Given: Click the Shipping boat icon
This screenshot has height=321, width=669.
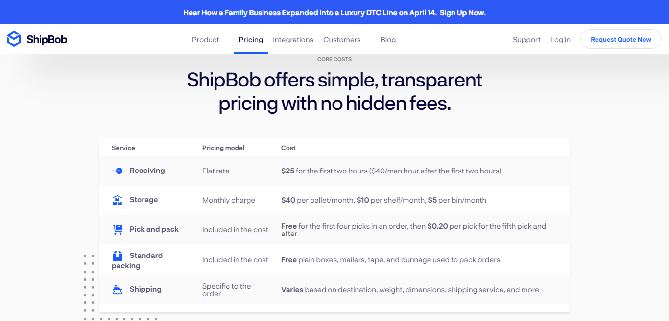Looking at the screenshot, I should pos(118,290).
